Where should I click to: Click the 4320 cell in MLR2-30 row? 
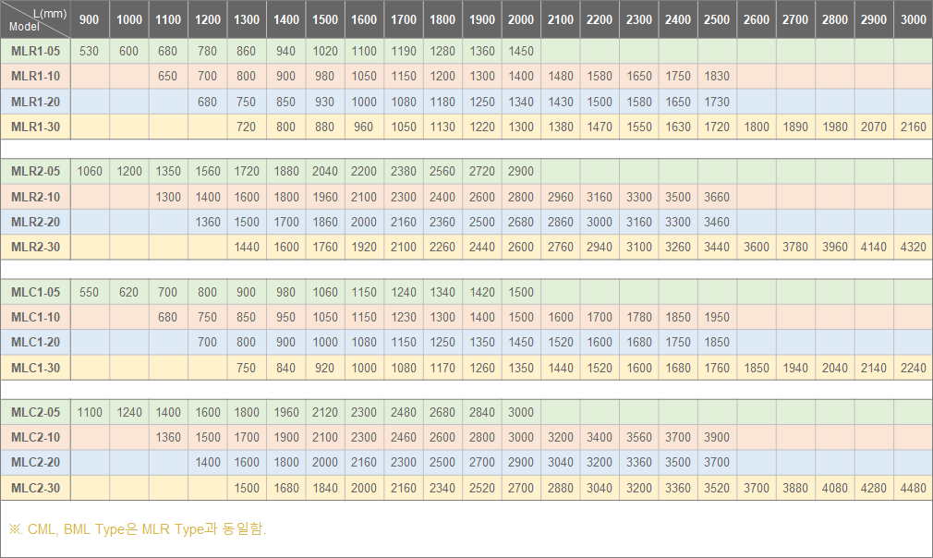pyautogui.click(x=913, y=247)
